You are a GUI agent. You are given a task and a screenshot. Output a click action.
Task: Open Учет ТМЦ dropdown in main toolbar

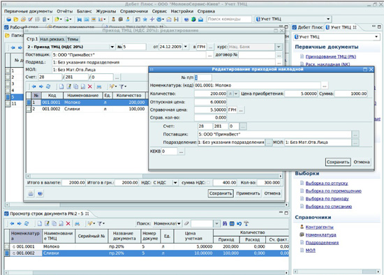(328, 19)
